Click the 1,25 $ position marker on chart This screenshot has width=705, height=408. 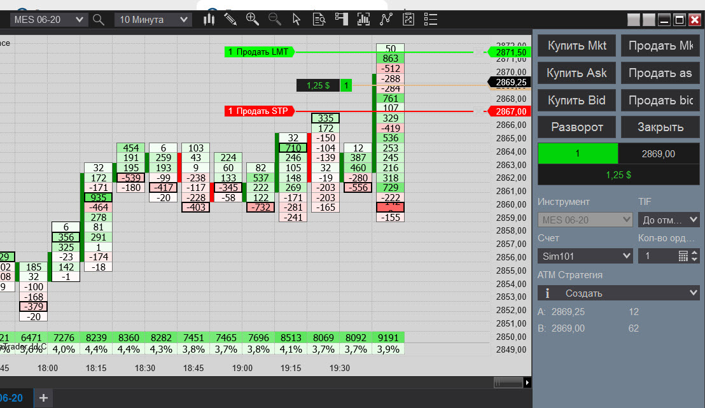point(318,85)
